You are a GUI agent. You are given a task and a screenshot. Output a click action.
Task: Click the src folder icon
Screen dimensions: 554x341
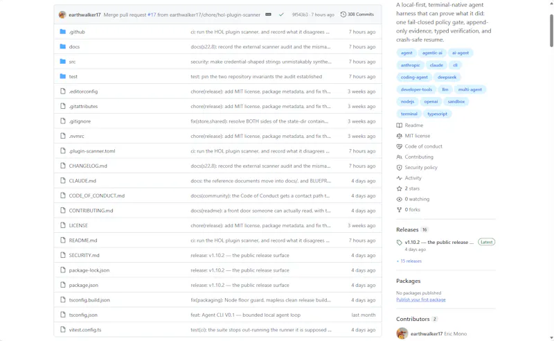(x=63, y=61)
